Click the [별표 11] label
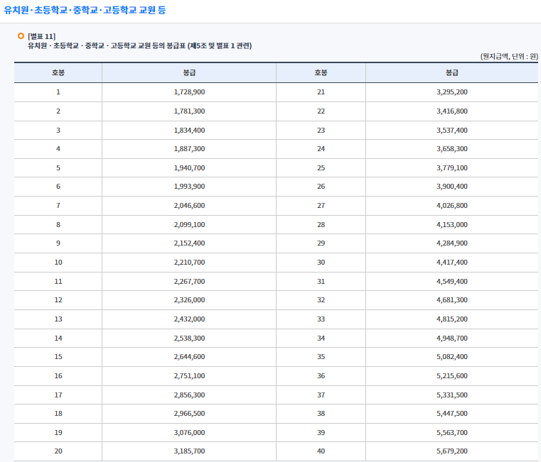541x462 pixels. point(41,36)
